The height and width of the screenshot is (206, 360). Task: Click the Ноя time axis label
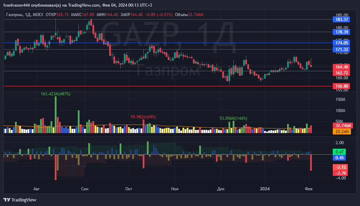175,189
